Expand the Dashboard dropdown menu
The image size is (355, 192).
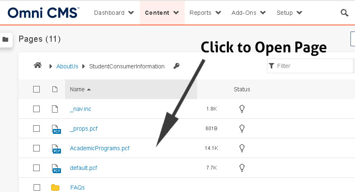pos(114,13)
